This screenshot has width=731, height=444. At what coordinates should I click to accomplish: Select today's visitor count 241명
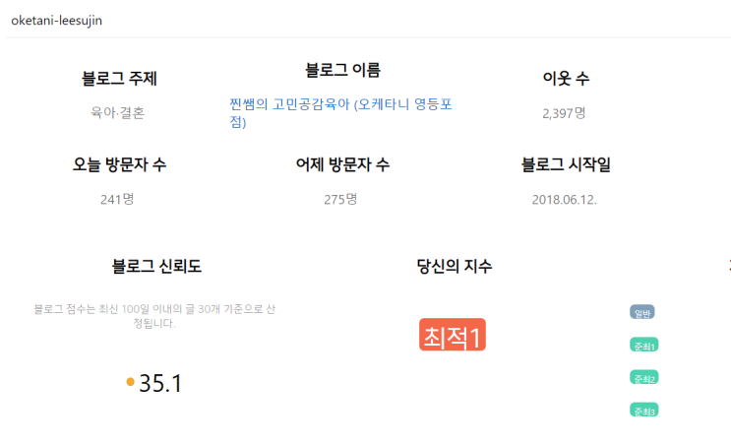[117, 199]
